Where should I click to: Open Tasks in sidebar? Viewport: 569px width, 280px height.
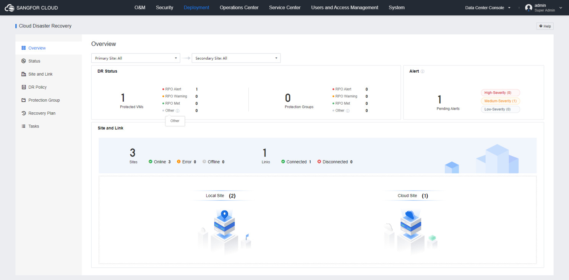point(49,126)
